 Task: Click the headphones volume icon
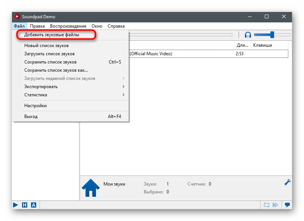pyautogui.click(x=248, y=35)
